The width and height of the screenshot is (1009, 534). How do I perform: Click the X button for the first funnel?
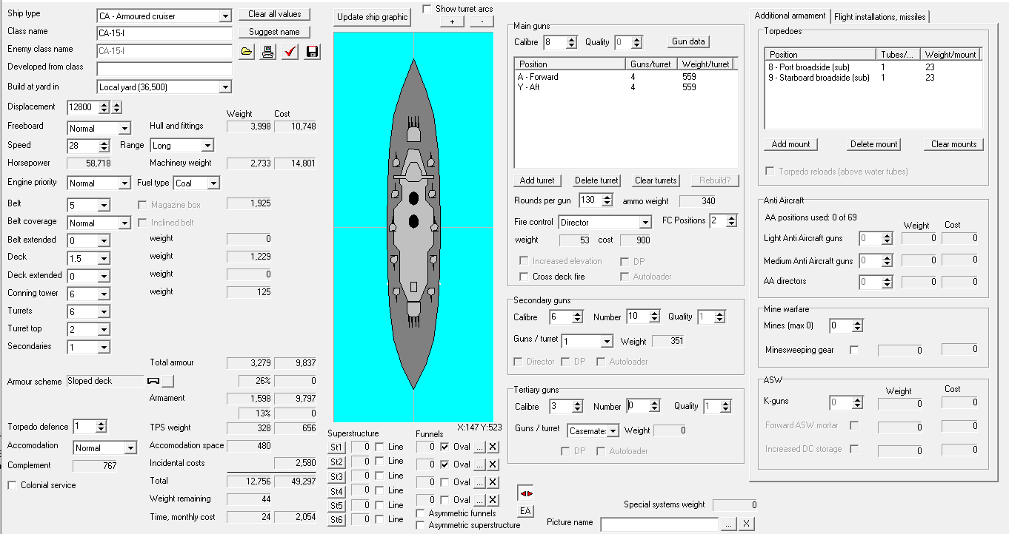pyautogui.click(x=493, y=447)
